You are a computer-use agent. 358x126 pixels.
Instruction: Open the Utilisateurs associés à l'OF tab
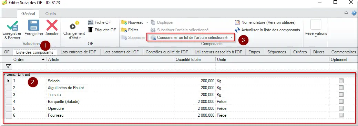(x=218, y=52)
